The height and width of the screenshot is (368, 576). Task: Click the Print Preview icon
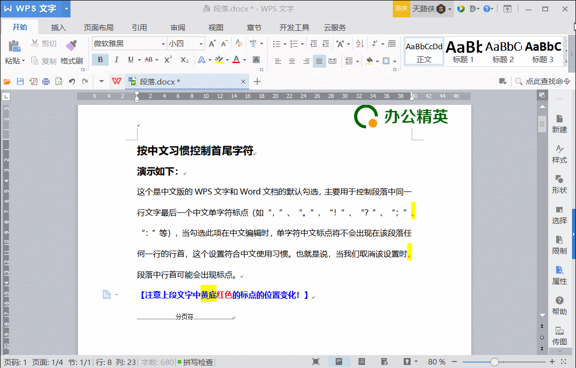tap(59, 82)
